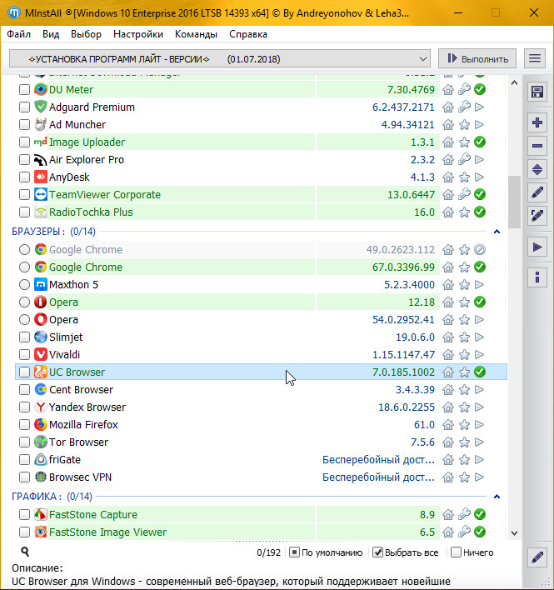Screen dimensions: 554x590
Task: Click the RadioTochka Plus entry
Action: coord(261,212)
